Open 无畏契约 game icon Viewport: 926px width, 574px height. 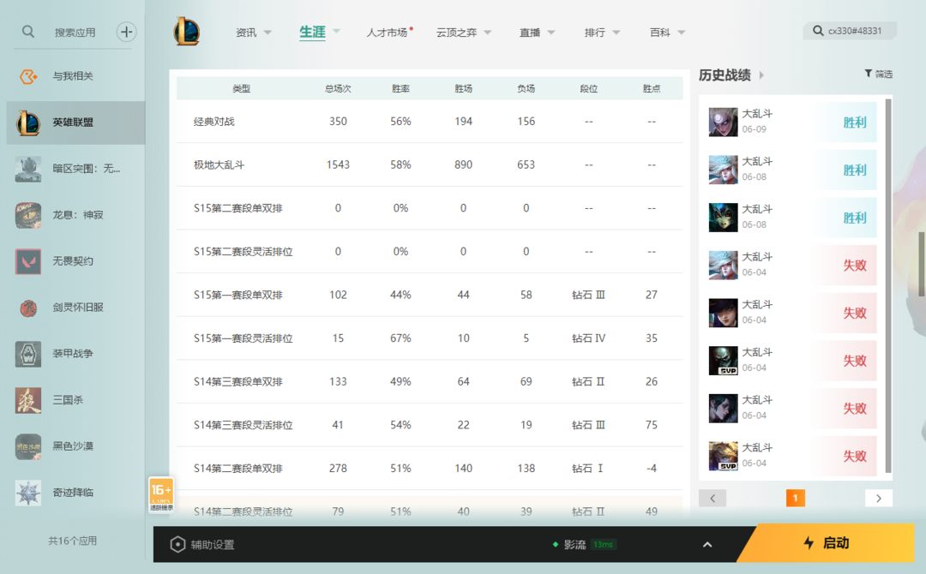28,261
